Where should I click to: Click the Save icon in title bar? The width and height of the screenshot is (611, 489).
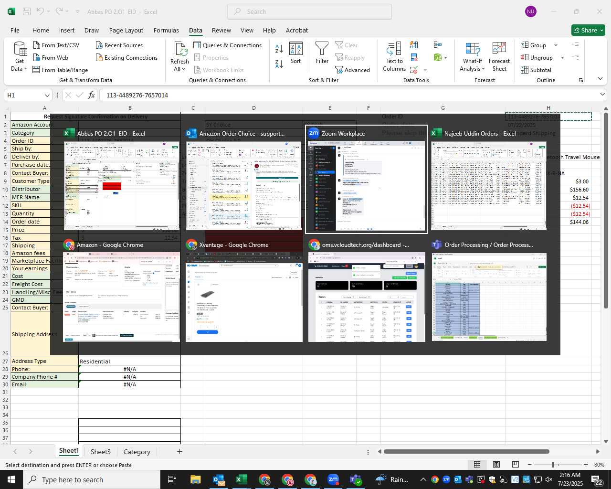[x=27, y=11]
